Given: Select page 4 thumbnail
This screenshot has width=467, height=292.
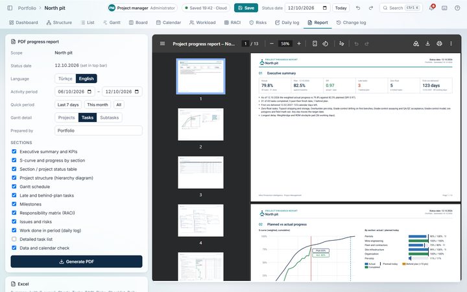Looking at the screenshot, I should pyautogui.click(x=200, y=221).
